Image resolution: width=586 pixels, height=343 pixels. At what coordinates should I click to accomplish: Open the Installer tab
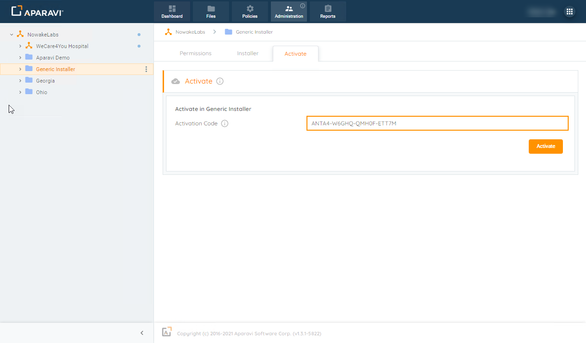coord(248,53)
